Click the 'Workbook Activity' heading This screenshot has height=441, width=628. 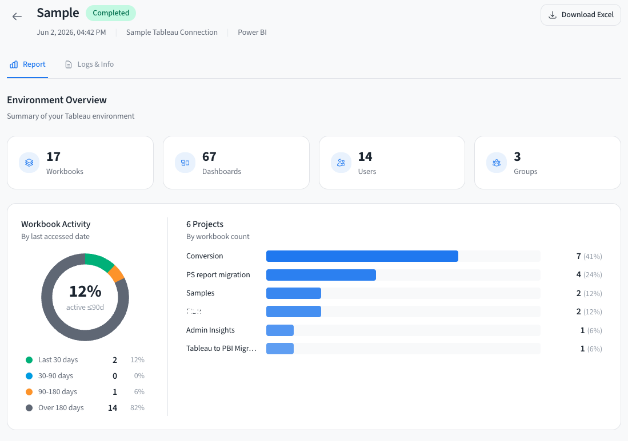pyautogui.click(x=55, y=224)
